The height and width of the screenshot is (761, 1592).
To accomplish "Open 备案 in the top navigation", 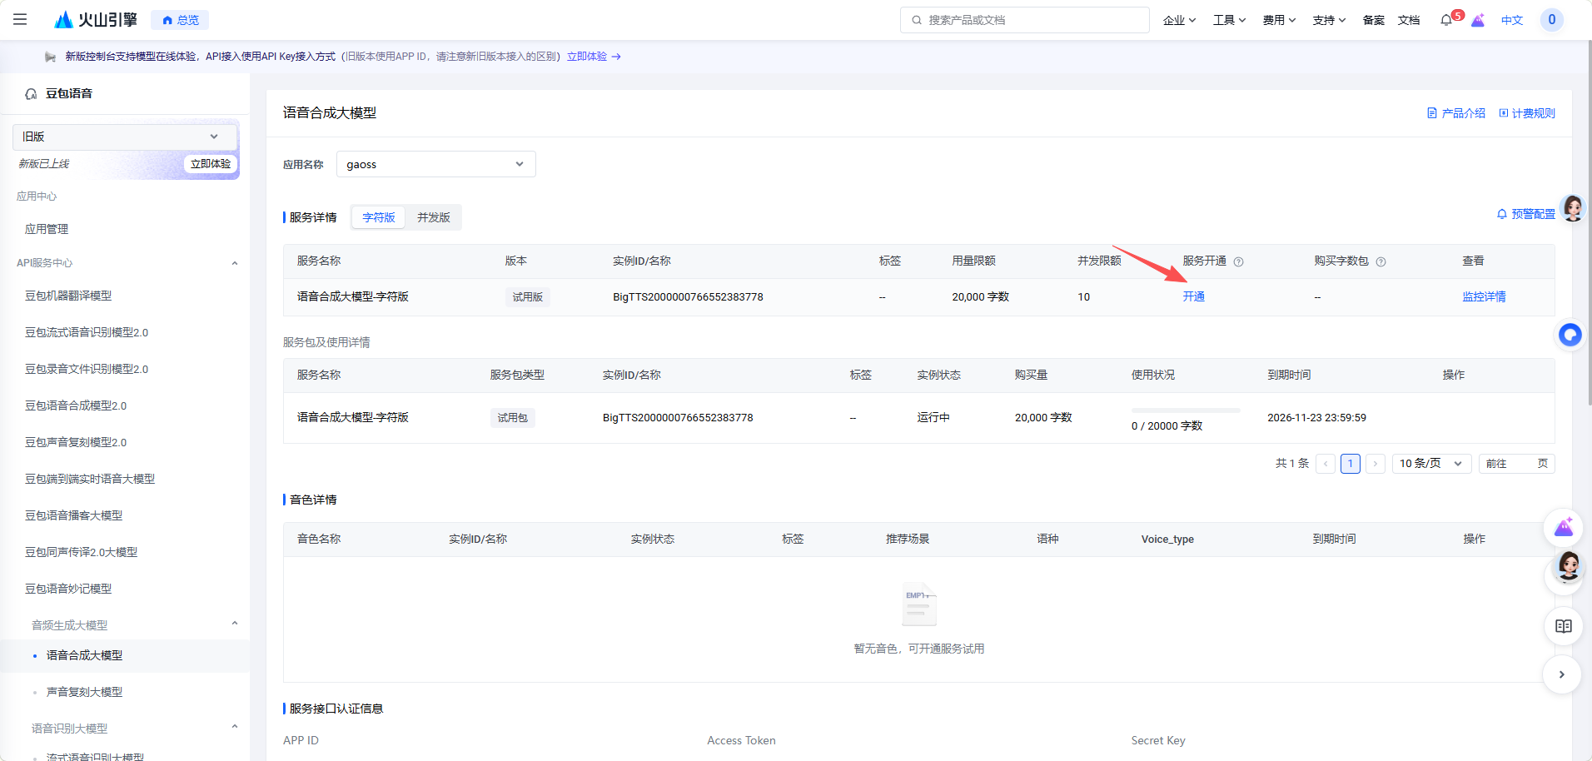I will (x=1374, y=20).
